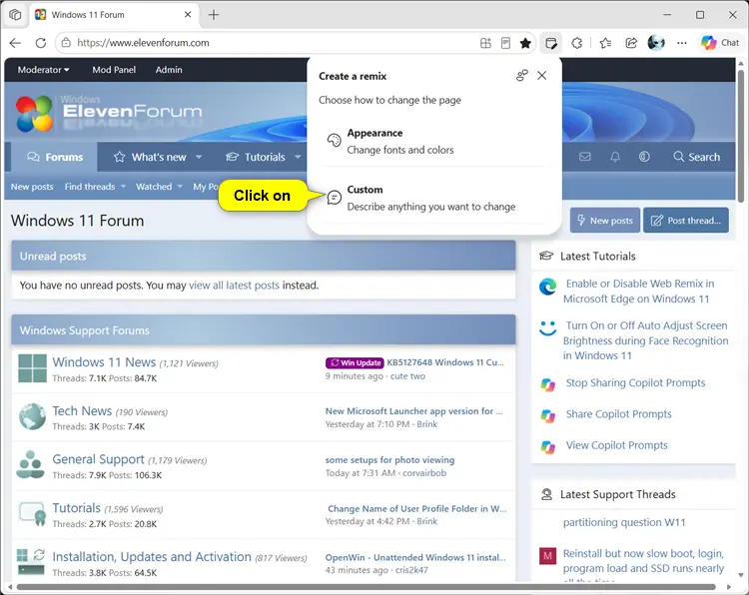Image resolution: width=749 pixels, height=595 pixels.
Task: Expand the Moderator dropdown menu
Action: 44,70
